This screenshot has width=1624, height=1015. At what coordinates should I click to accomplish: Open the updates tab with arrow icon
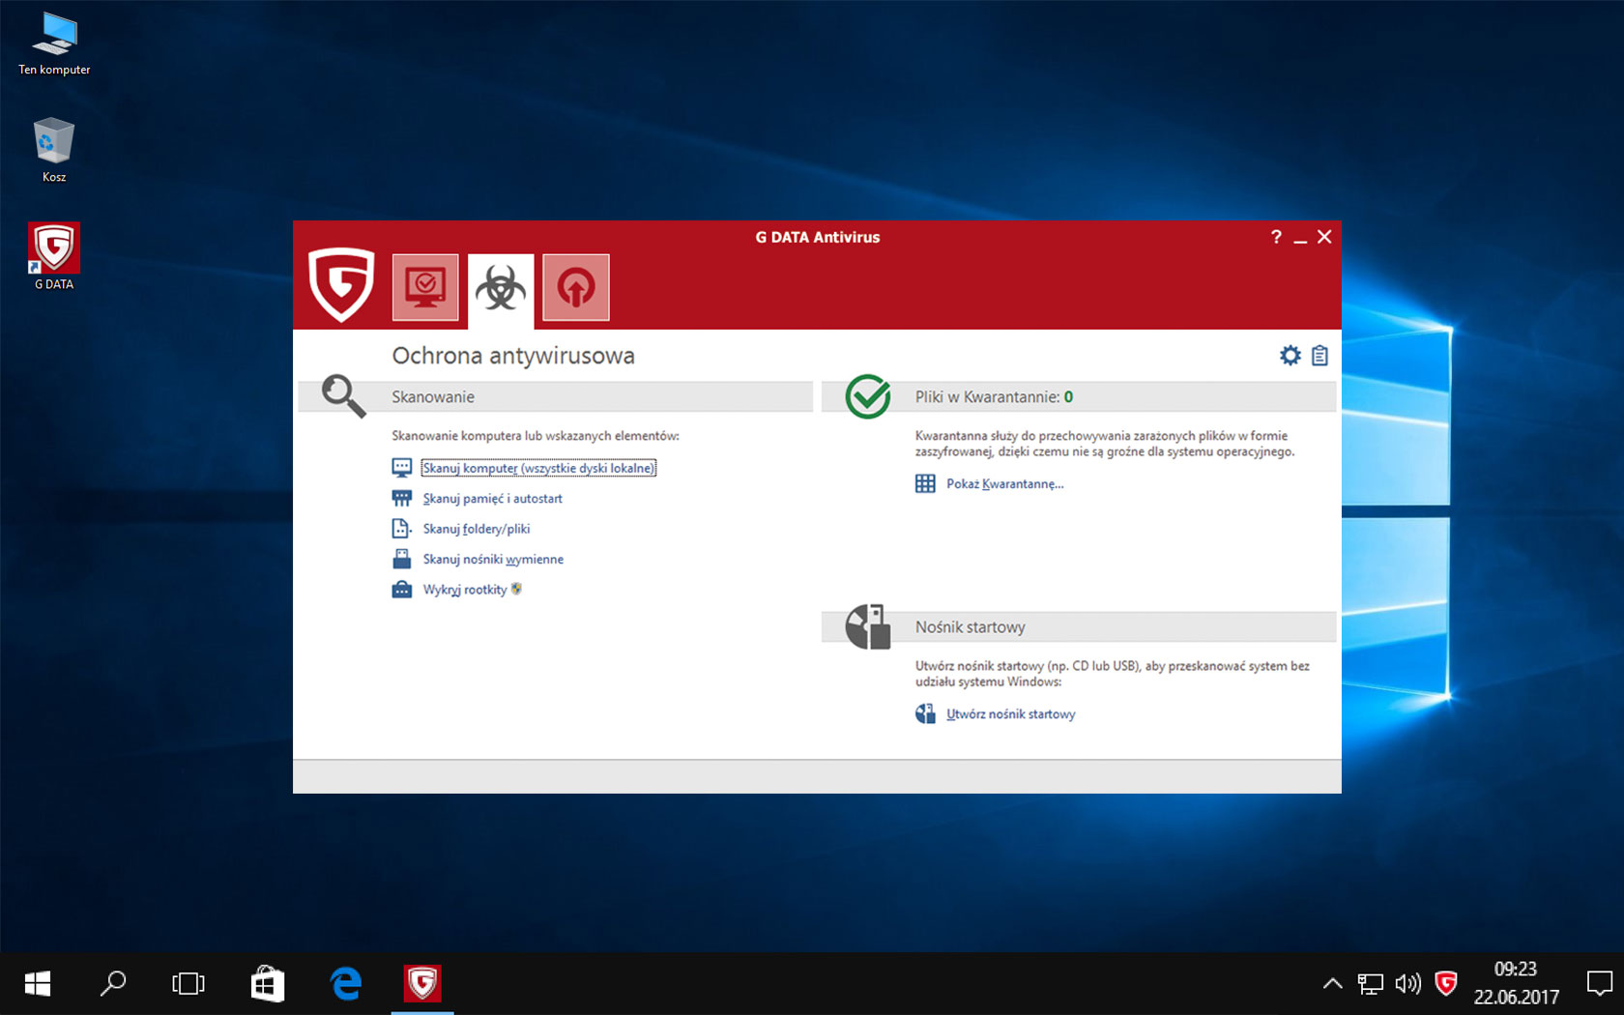(x=576, y=287)
